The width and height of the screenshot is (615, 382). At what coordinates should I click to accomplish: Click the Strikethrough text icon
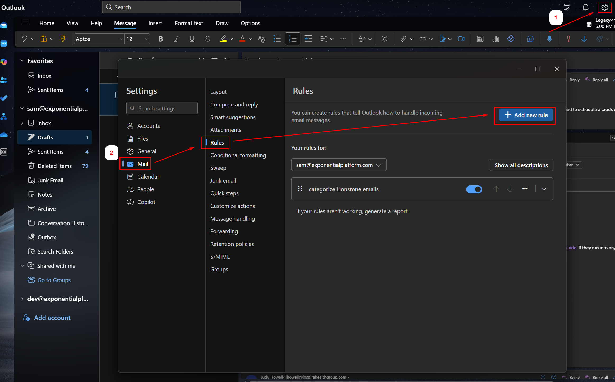(x=207, y=39)
